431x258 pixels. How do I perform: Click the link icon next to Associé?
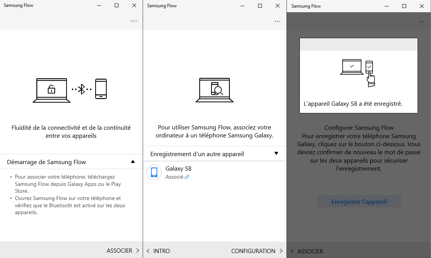coord(187,177)
